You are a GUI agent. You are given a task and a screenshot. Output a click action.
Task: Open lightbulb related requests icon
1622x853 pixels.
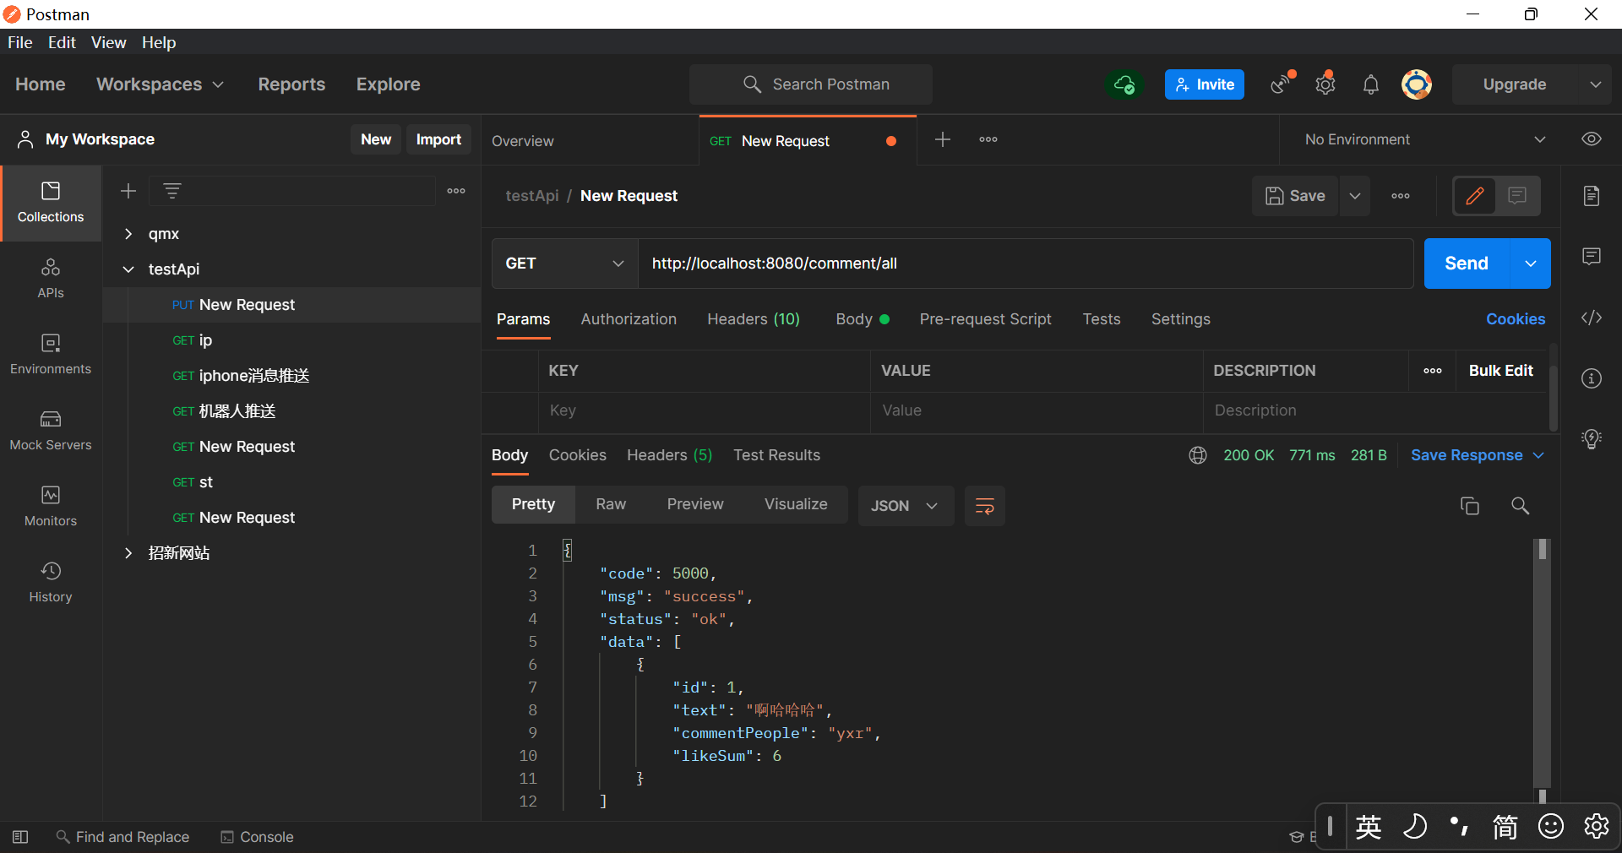point(1592,439)
